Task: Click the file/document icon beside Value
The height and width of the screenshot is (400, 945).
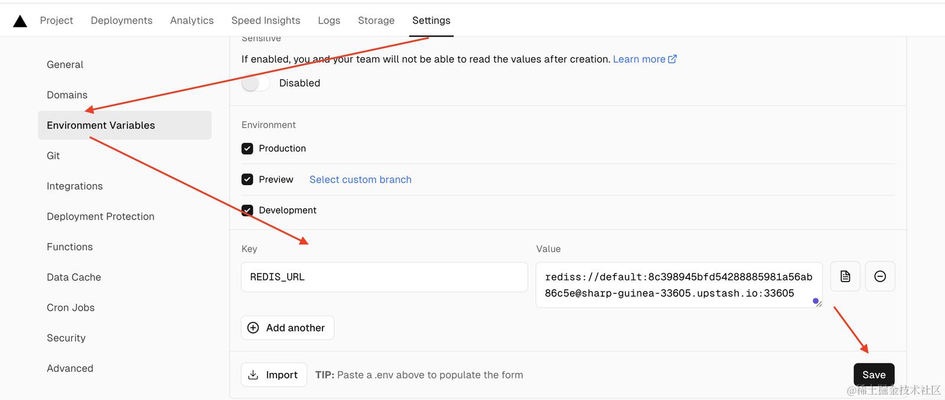Action: coord(845,276)
